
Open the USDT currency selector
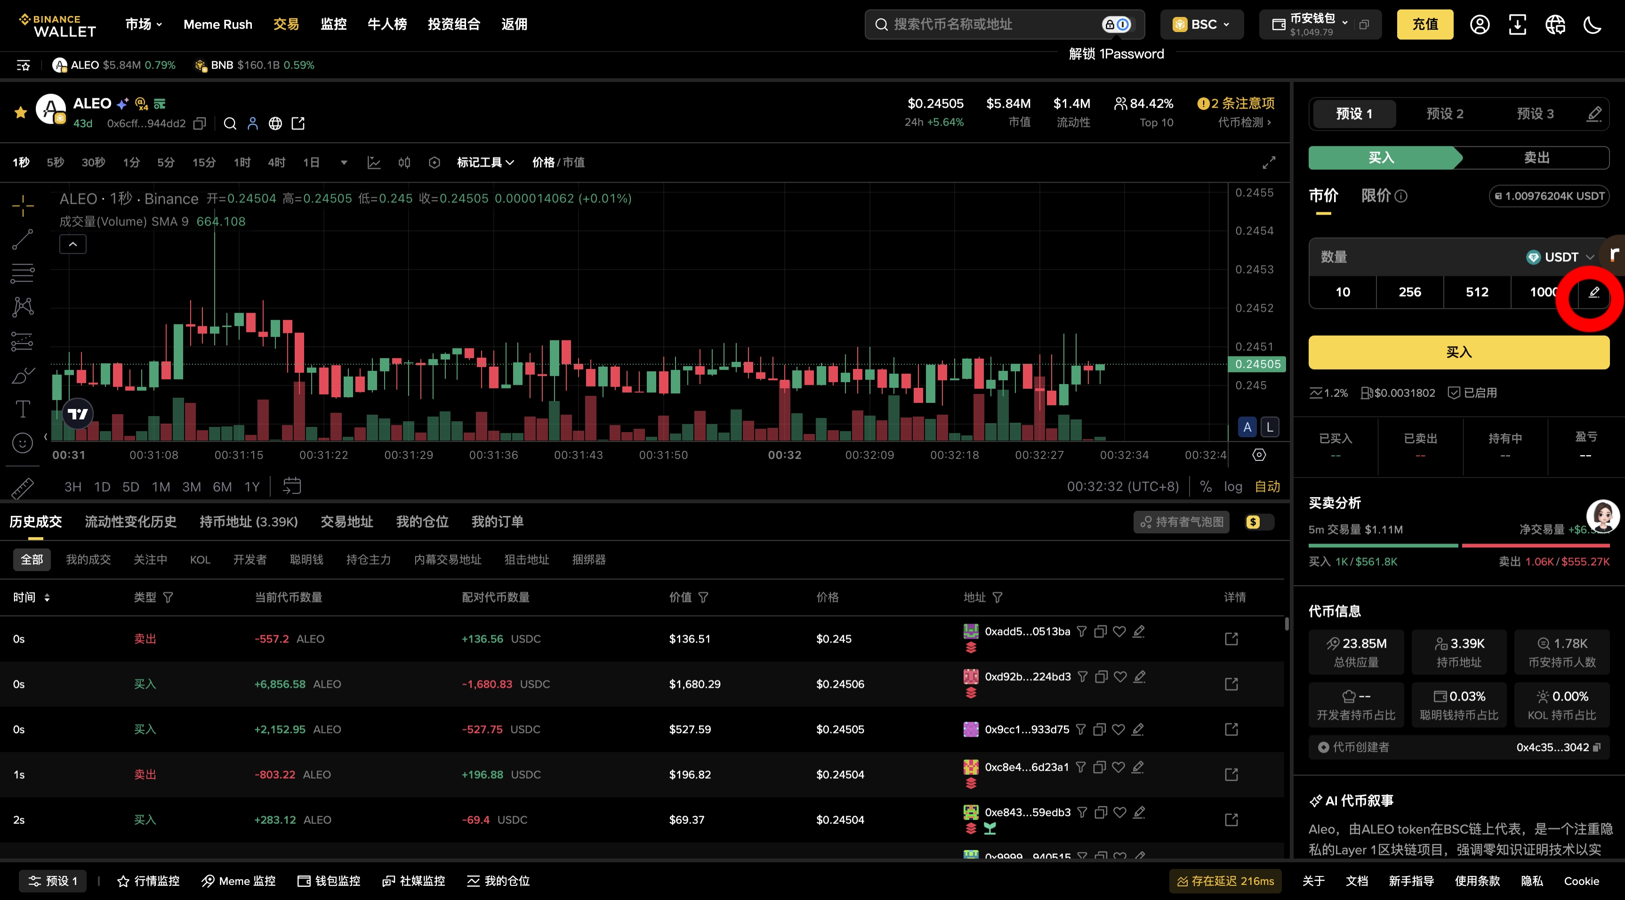point(1560,257)
